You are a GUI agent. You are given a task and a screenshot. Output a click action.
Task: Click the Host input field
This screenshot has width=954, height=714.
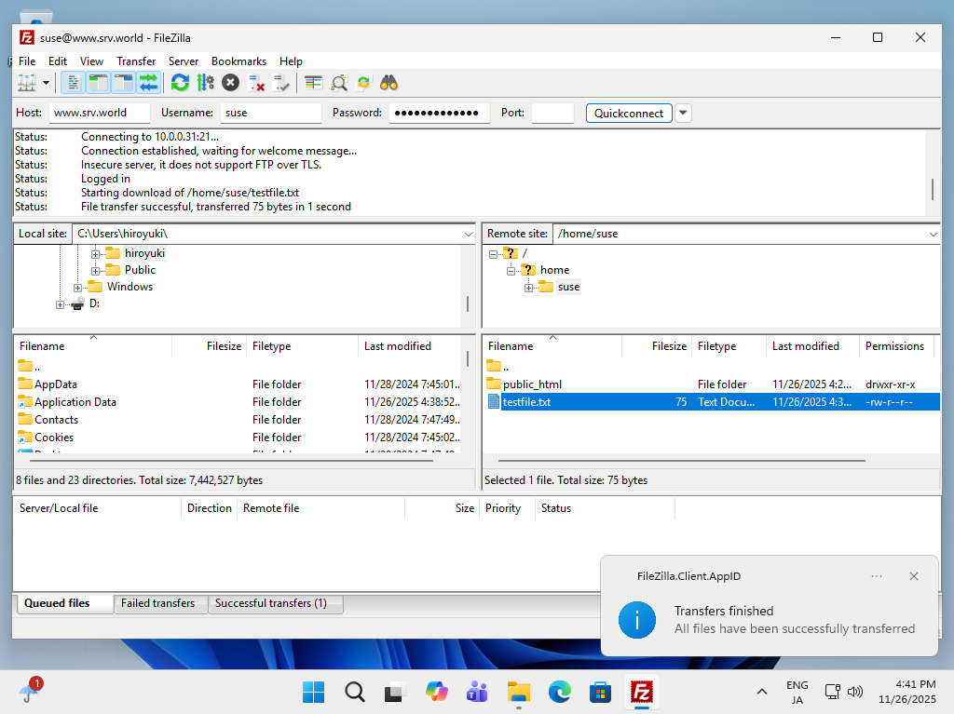[99, 113]
